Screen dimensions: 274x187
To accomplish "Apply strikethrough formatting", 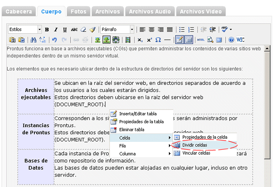I will click(74, 30).
